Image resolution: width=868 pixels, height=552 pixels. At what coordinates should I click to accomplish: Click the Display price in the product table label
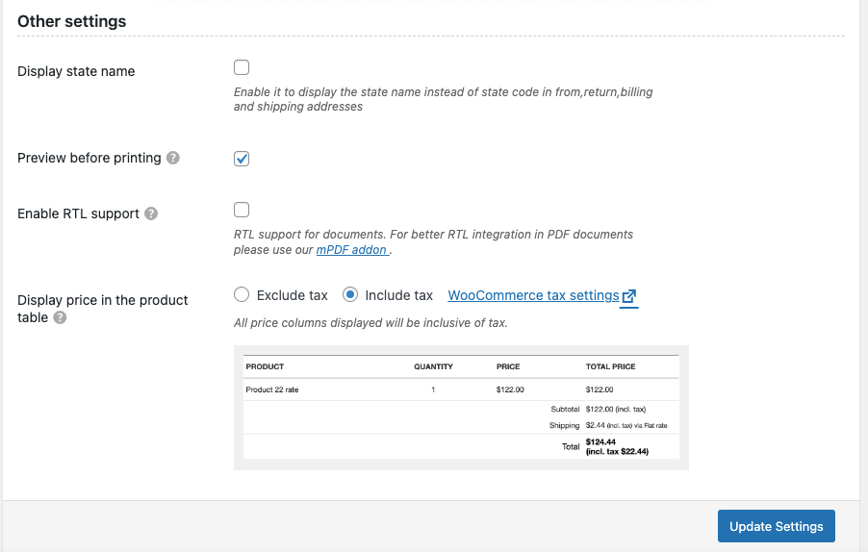coord(102,309)
